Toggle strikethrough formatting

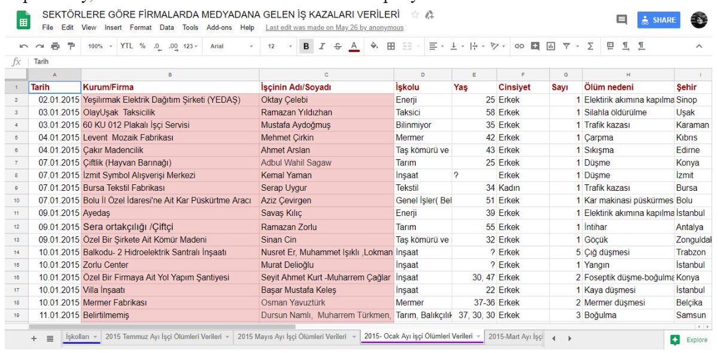pos(337,46)
